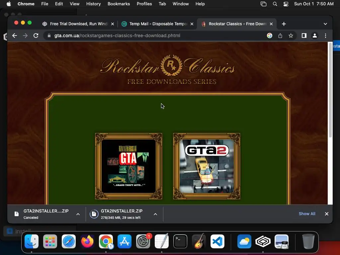The image size is (340, 255).
Task: Open the Chrome profile menu
Action: (315, 36)
